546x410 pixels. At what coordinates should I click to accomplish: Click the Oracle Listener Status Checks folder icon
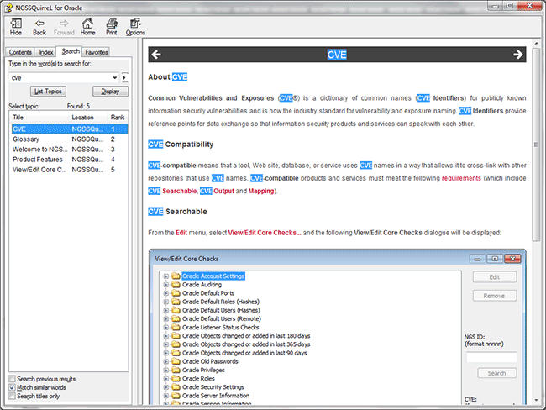coord(176,328)
